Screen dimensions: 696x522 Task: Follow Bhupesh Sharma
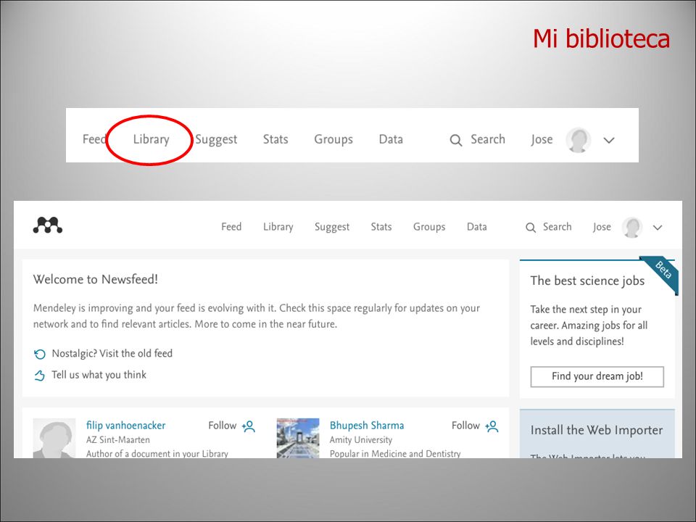[x=465, y=426]
